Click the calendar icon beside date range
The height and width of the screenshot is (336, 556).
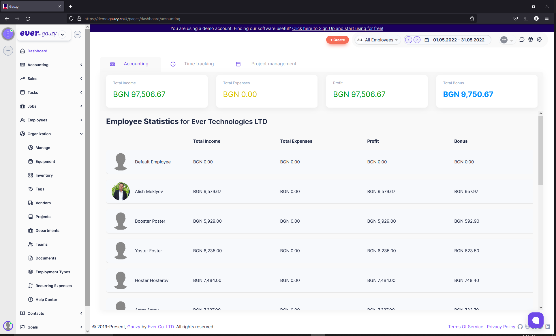pyautogui.click(x=427, y=40)
